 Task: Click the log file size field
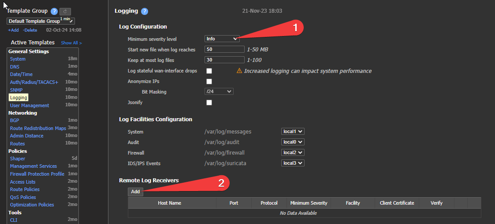click(x=224, y=49)
